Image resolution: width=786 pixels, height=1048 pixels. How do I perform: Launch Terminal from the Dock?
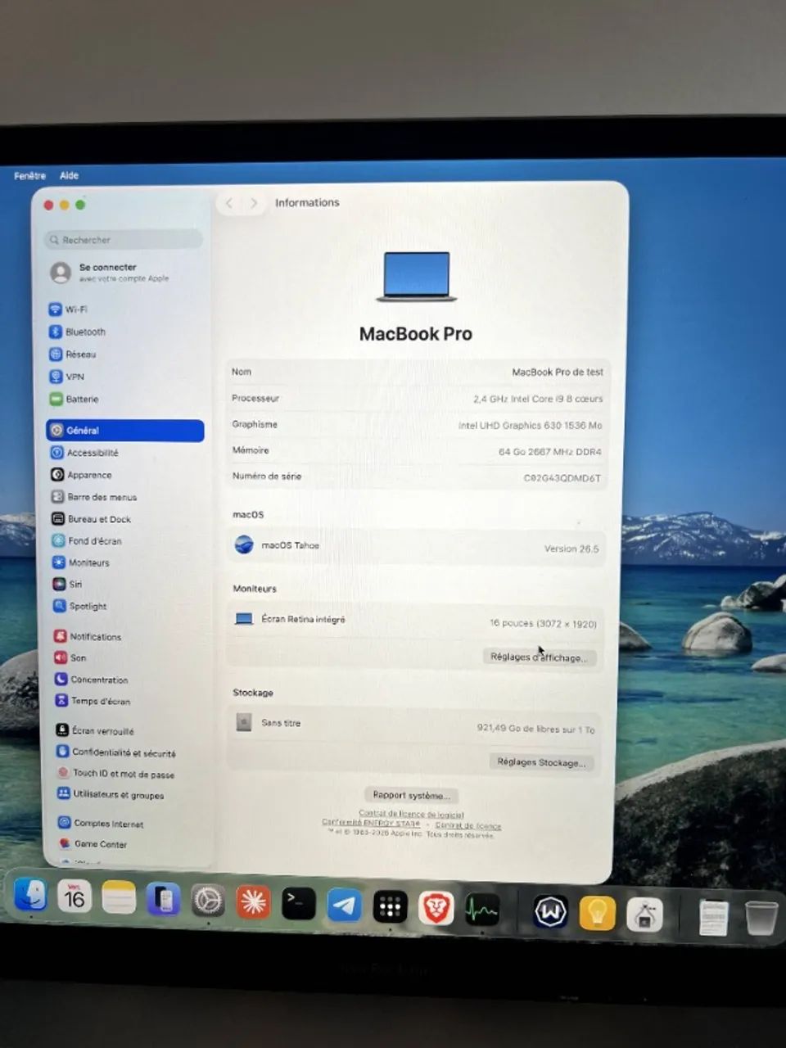pyautogui.click(x=299, y=904)
